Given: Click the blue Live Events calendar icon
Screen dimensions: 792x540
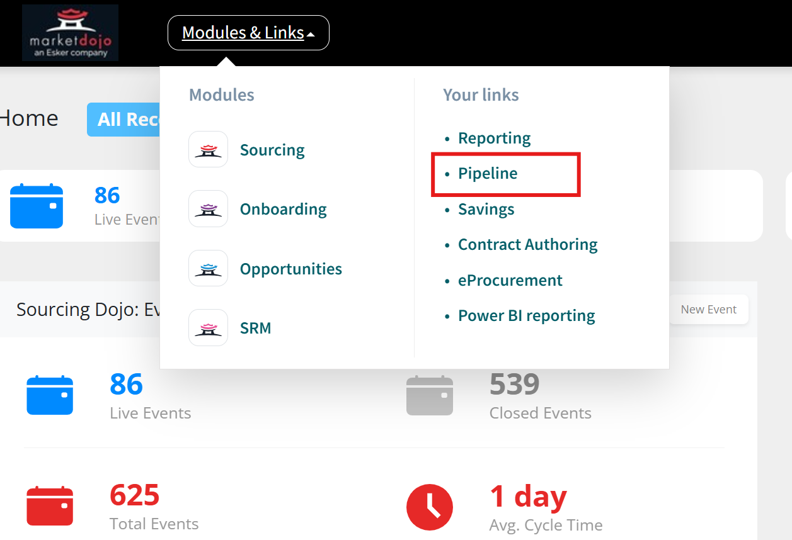Looking at the screenshot, I should [x=50, y=395].
